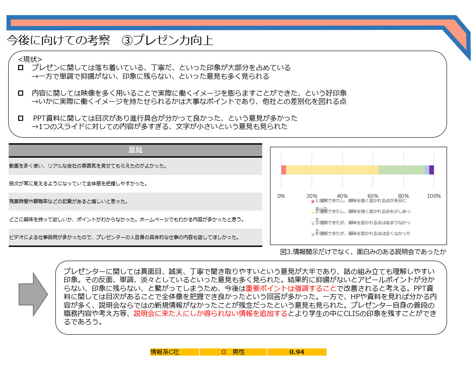The height and width of the screenshot is (368, 476).
Task: Click the slide title "今後に向けての考察 ③プレゼン力向上"
Action: pyautogui.click(x=110, y=40)
